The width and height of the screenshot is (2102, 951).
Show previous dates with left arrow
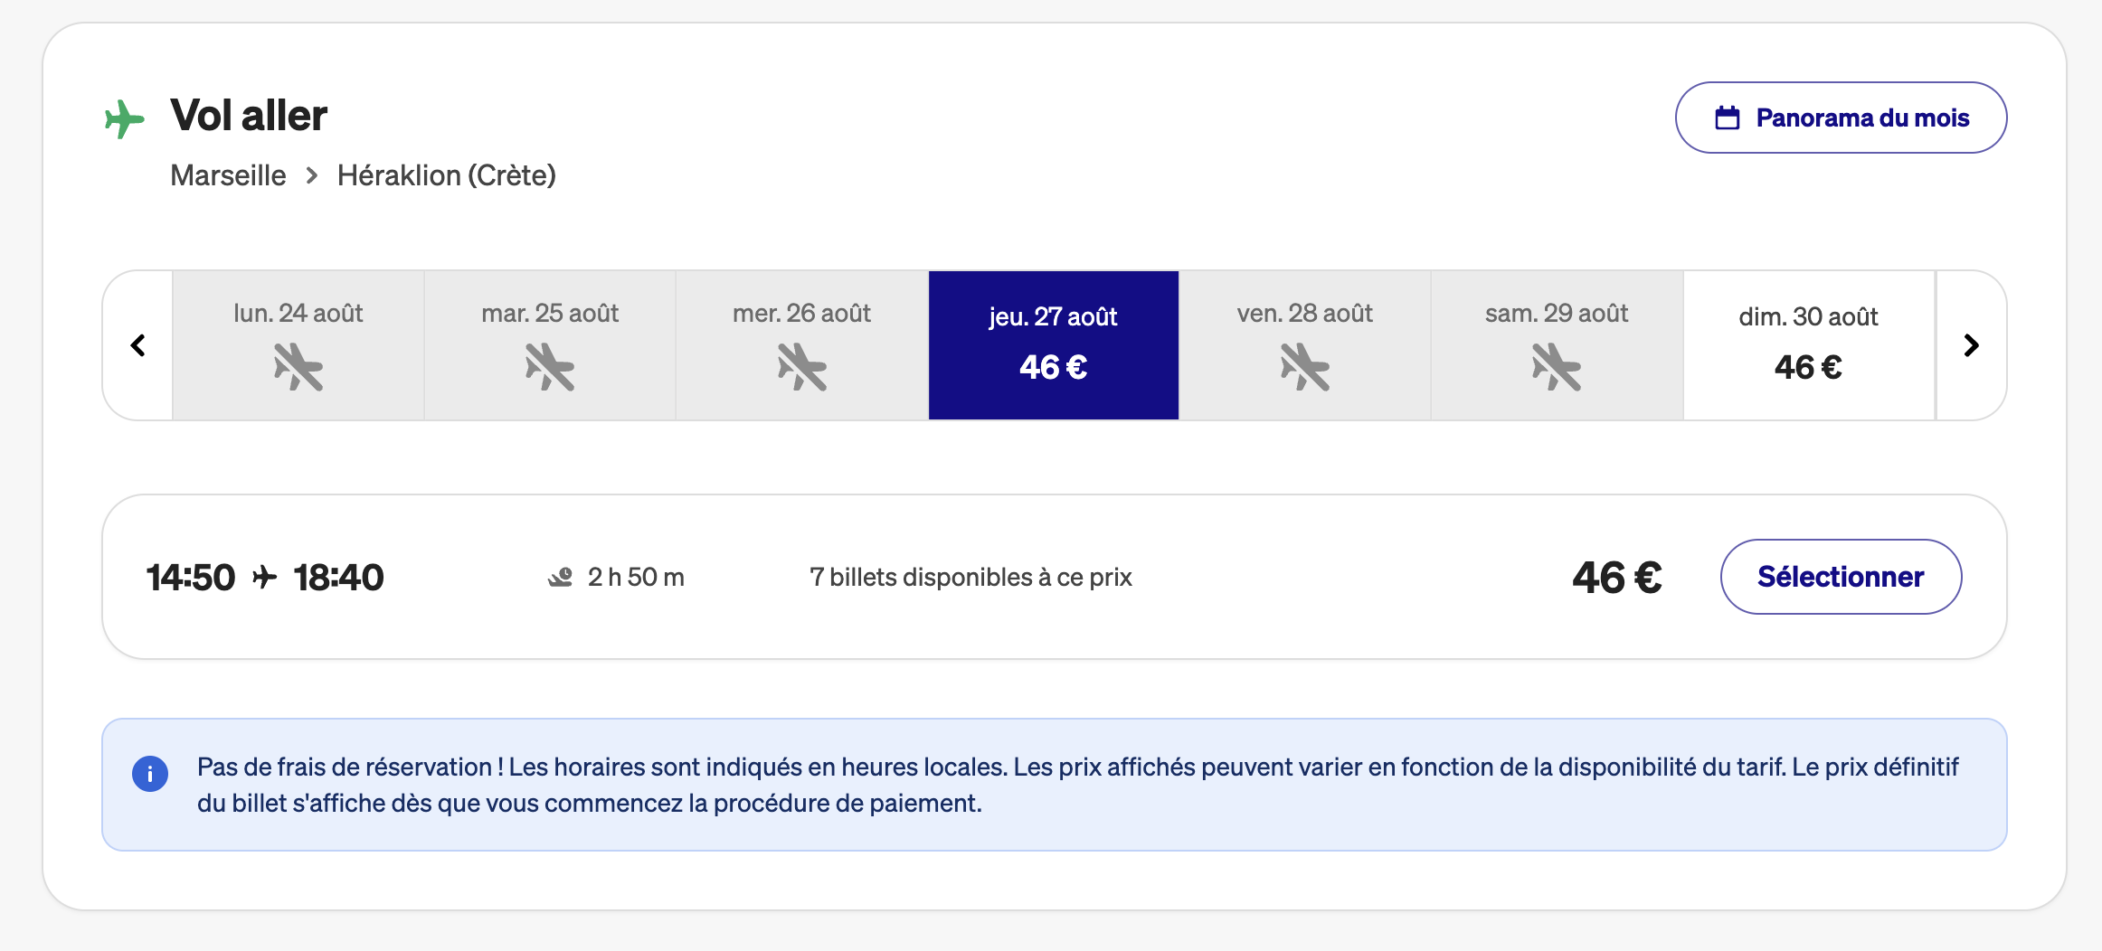coord(138,345)
